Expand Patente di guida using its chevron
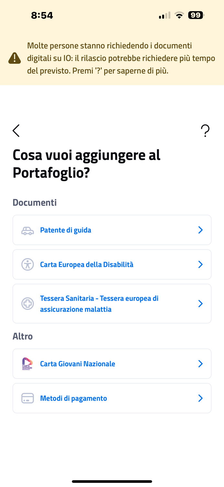The width and height of the screenshot is (224, 487). coord(200,230)
